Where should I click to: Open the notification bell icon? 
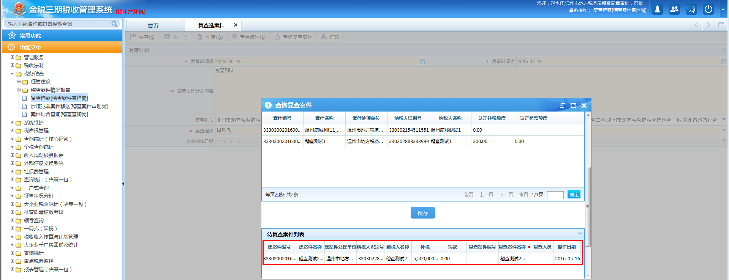(x=657, y=9)
